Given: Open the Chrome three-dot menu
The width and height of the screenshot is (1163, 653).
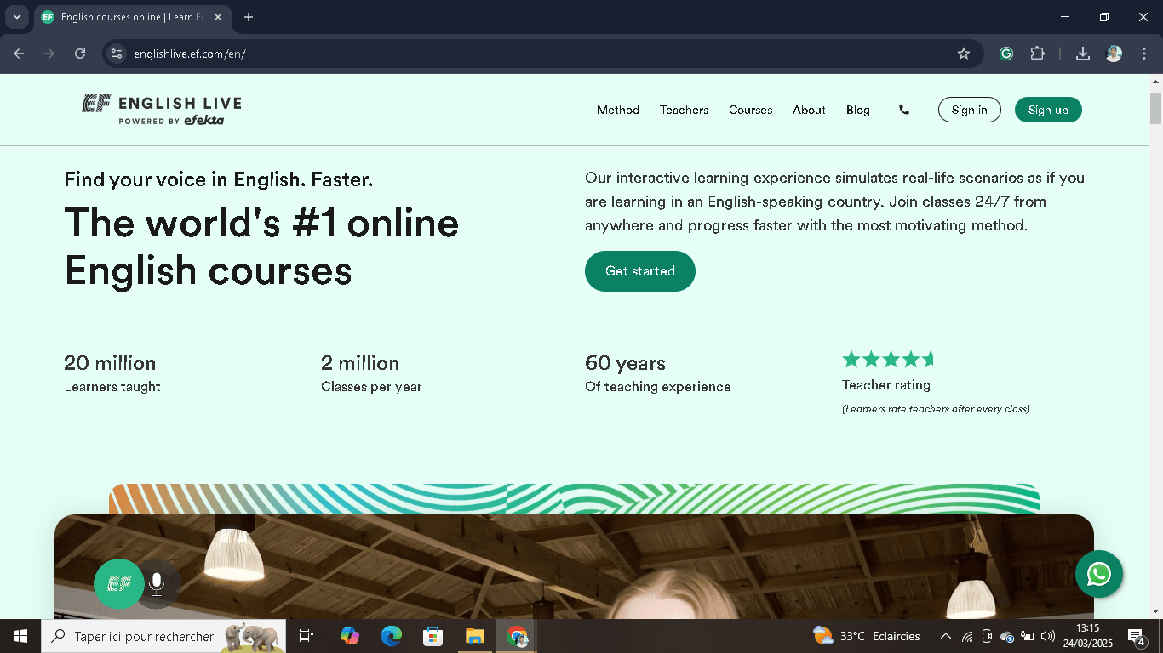Looking at the screenshot, I should 1144,54.
